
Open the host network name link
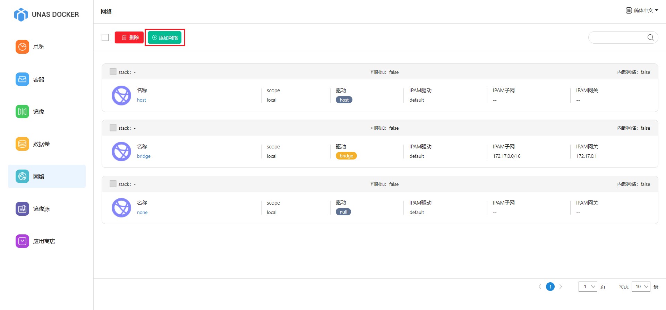(142, 100)
